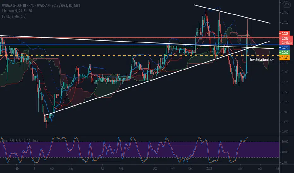Click the 80.00 level on Stoch RSI axis
The width and height of the screenshot is (294, 173).
pos(285,142)
